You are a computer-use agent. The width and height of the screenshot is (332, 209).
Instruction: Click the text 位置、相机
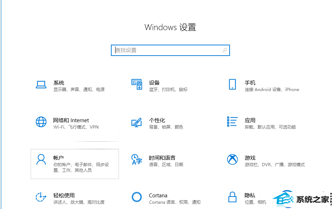tap(255, 202)
